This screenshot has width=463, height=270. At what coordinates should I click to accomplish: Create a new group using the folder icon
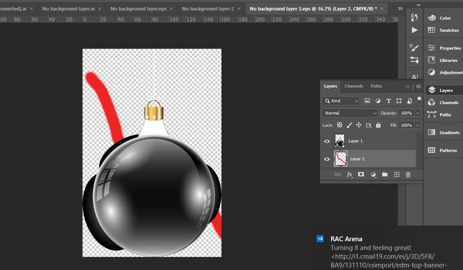[384, 174]
